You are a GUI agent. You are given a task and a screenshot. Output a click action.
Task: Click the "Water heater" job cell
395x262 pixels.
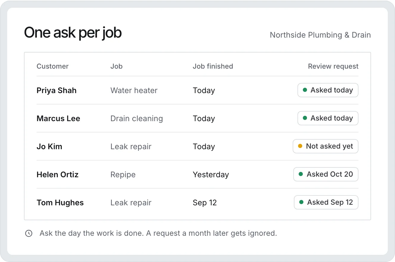[134, 90]
